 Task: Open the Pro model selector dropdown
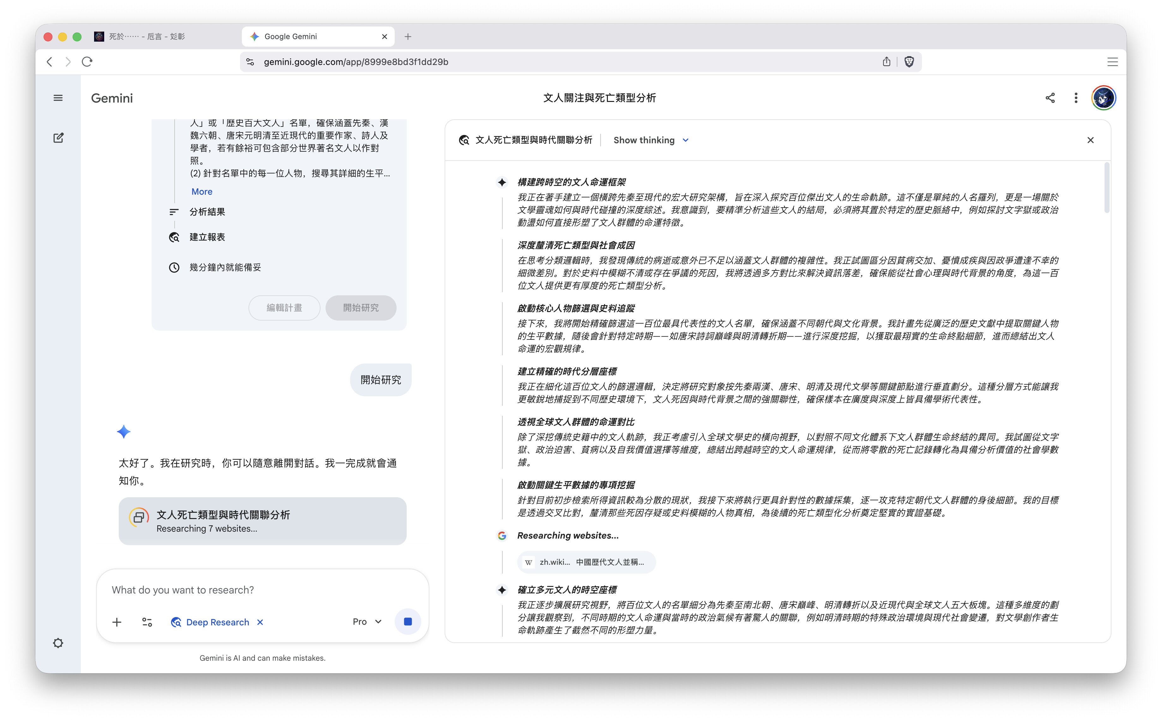tap(367, 622)
